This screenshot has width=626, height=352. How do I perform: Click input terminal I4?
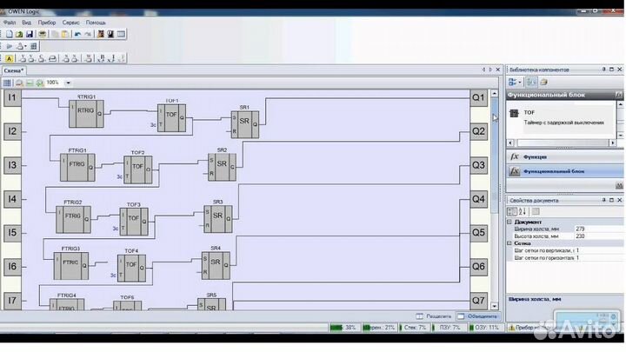(12, 199)
